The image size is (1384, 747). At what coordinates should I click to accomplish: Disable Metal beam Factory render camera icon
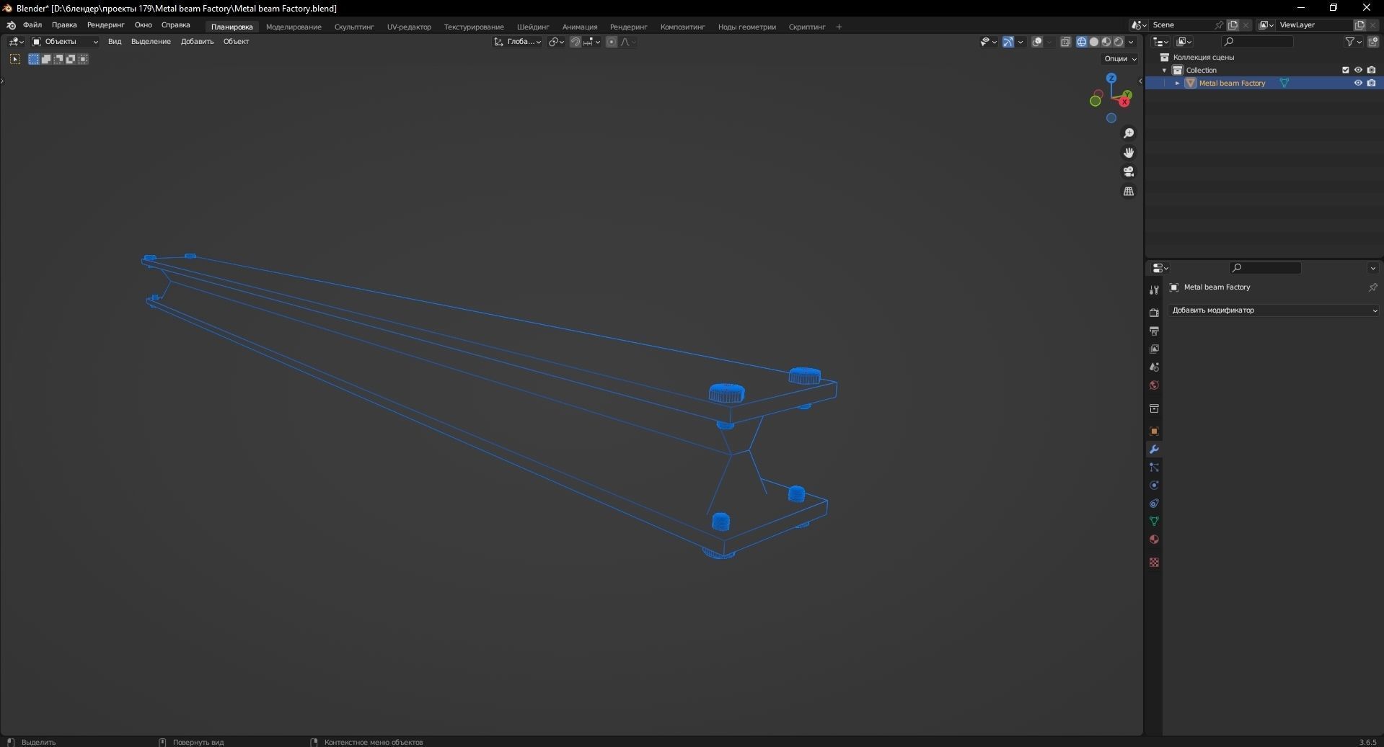(1371, 83)
